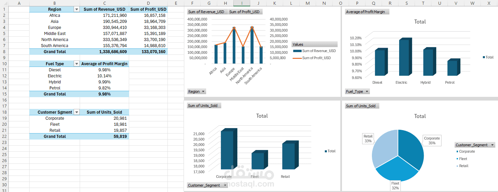The height and width of the screenshot is (192, 498).
Task: Select the Fleet customer segment cell
Action: tap(54, 124)
